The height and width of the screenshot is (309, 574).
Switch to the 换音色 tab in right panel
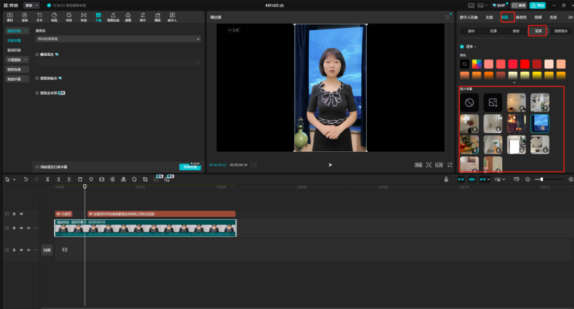[x=521, y=17]
